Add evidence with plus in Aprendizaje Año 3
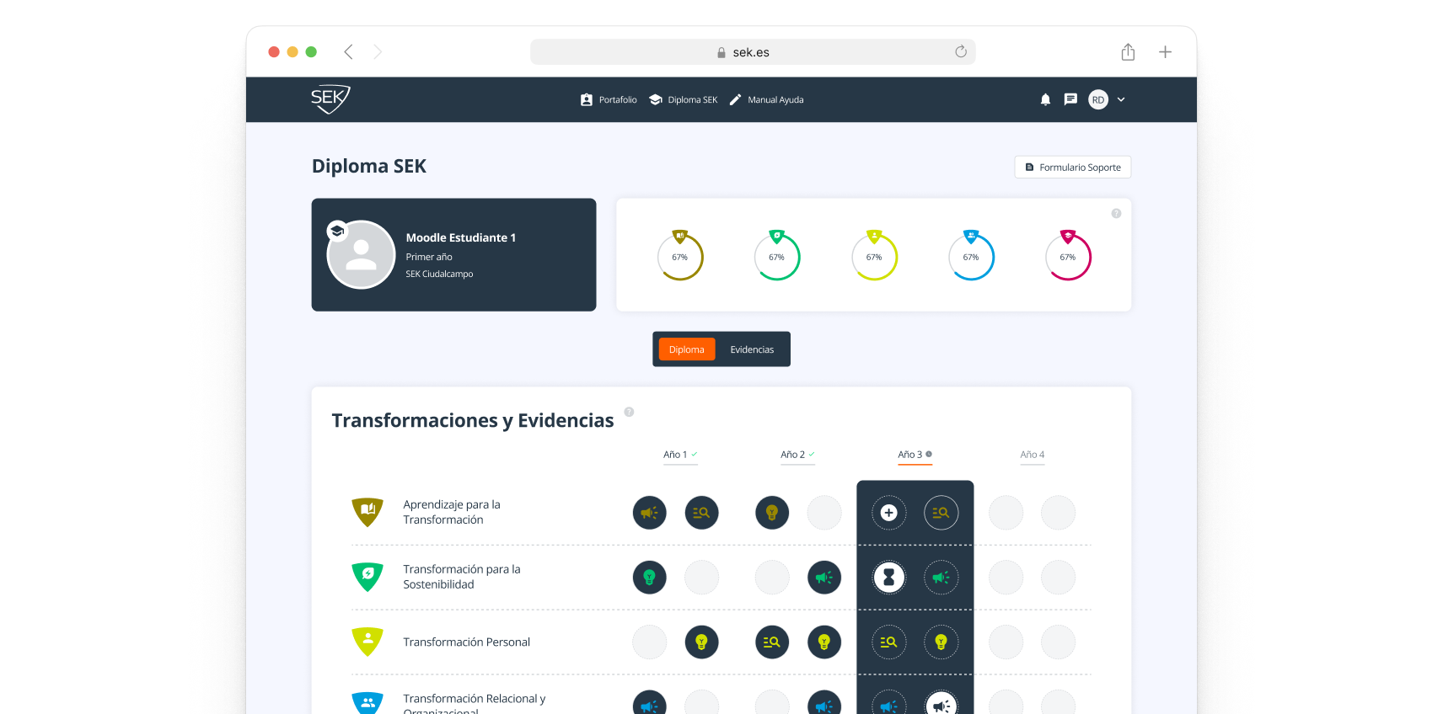1443x714 pixels. 888,513
